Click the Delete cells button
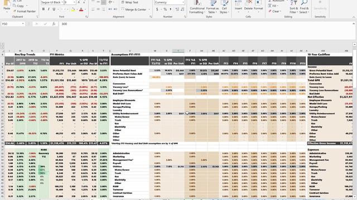The width and height of the screenshot is (357, 200). [x=248, y=6]
